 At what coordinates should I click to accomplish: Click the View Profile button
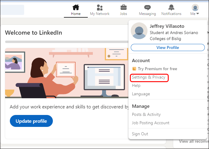pos(168,47)
